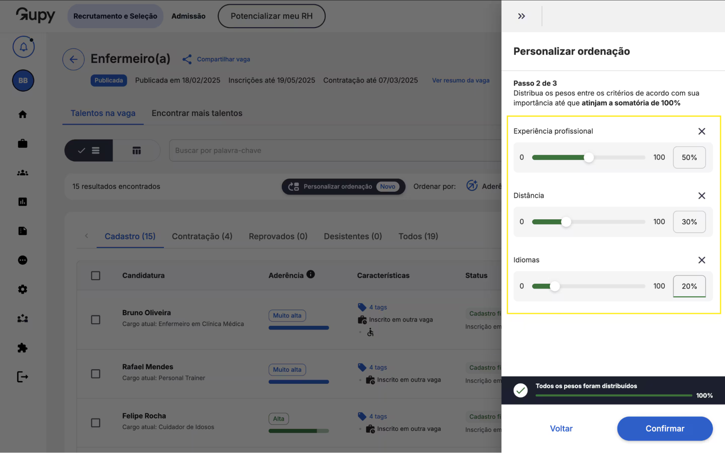Click the Distância slider handle
Image resolution: width=725 pixels, height=453 pixels.
coord(566,222)
